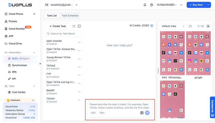The width and height of the screenshot is (215, 123).
Task: Open notifications bell icon
Action: 145,5
